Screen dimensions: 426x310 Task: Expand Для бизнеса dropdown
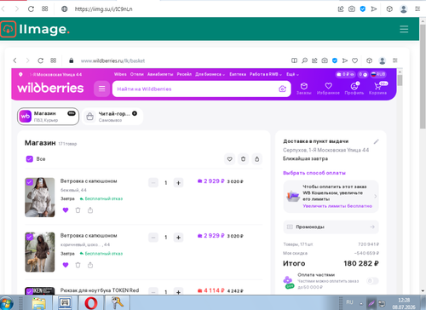click(210, 74)
